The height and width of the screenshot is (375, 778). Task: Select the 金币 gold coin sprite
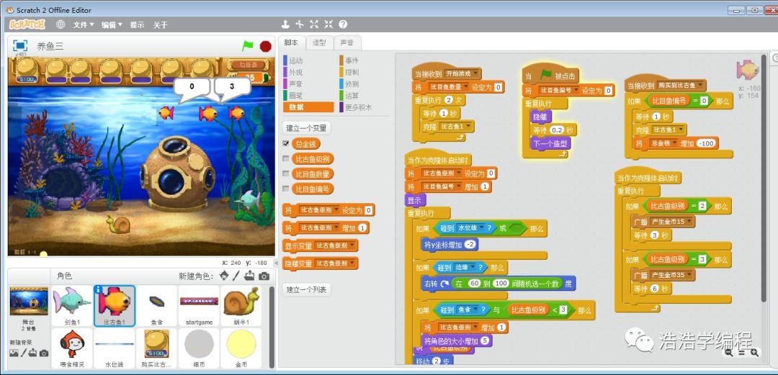[x=241, y=348]
